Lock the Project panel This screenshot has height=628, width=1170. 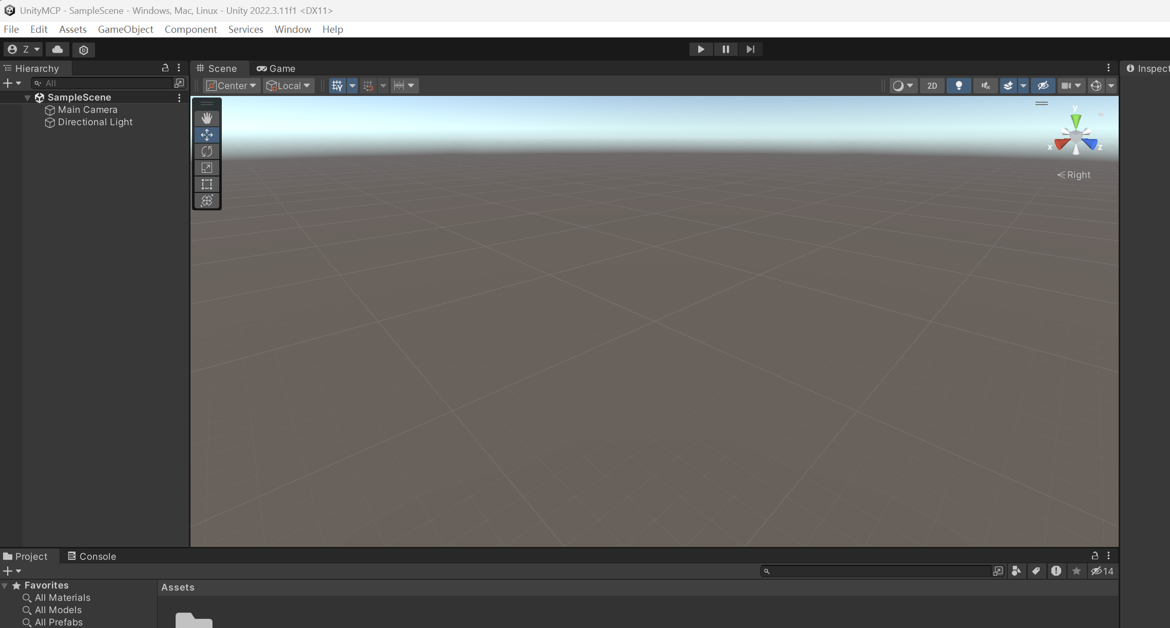1095,556
